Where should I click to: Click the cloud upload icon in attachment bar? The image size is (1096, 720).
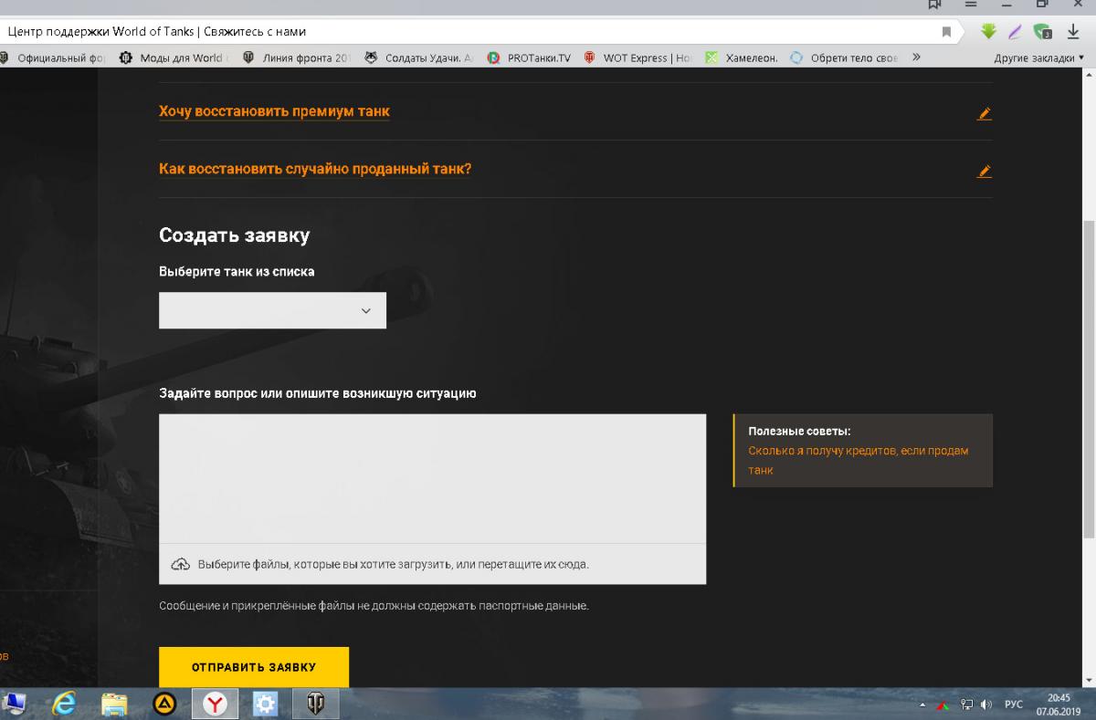pyautogui.click(x=181, y=564)
